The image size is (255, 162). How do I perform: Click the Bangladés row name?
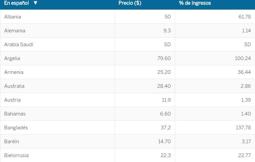[16, 128]
